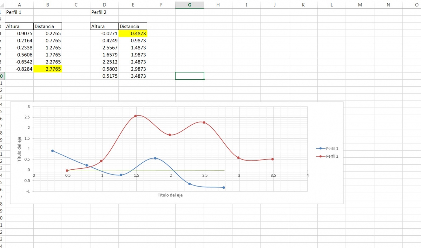Select 'Perfil 1' legend entry in chart
Screen dimensions: 421x248
tap(327, 148)
